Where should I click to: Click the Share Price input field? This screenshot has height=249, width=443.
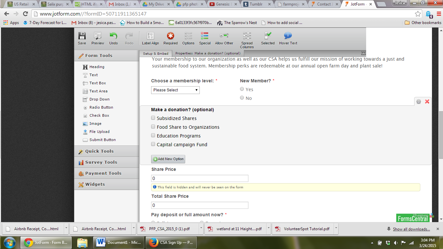click(199, 178)
